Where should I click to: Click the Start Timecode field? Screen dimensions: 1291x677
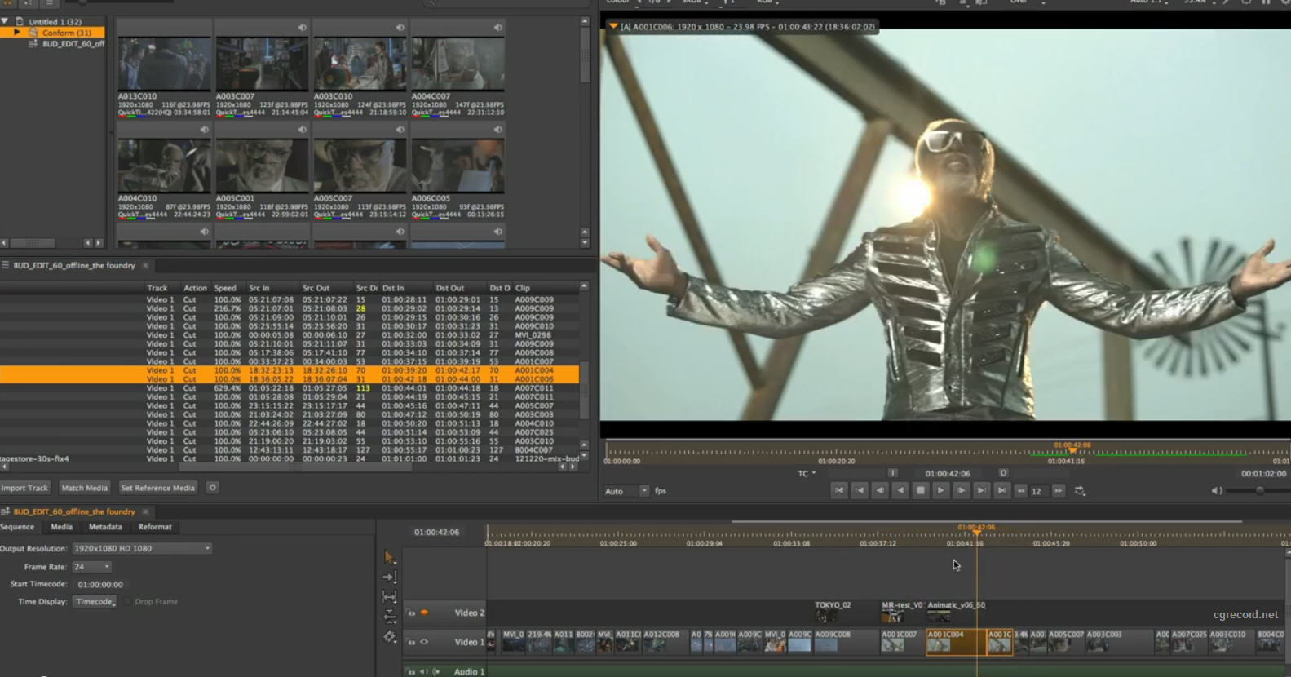[100, 585]
